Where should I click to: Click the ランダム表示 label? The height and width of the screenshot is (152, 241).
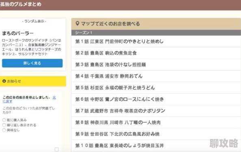(34, 21)
